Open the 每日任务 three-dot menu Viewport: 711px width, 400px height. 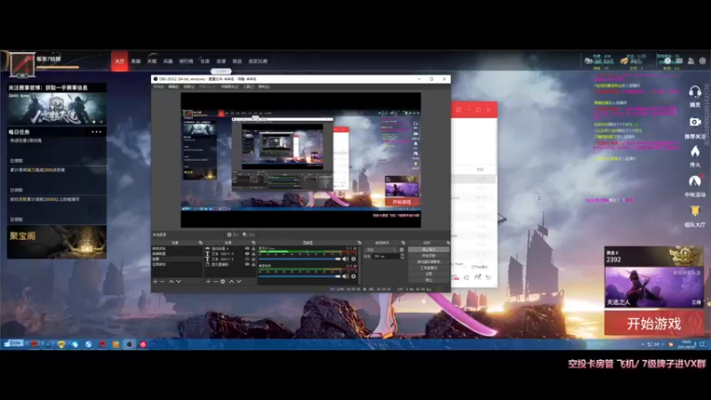96,132
